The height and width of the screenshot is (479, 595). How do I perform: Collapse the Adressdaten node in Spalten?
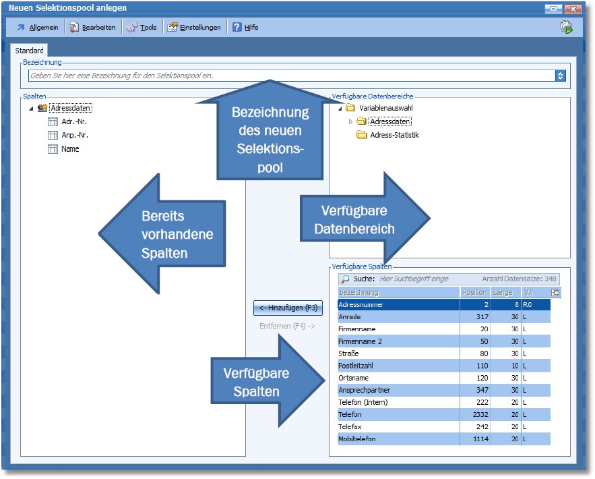tap(30, 108)
